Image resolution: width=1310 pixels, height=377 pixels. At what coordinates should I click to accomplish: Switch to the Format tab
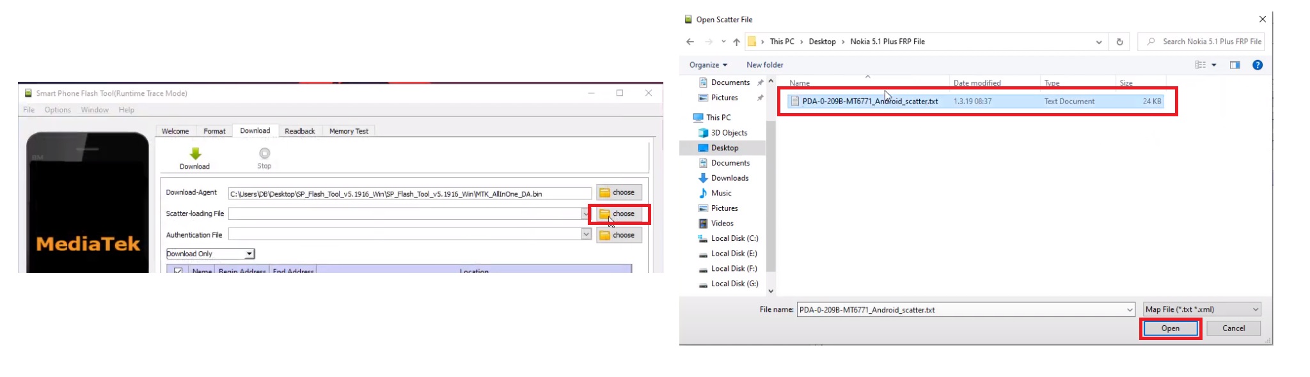pyautogui.click(x=214, y=131)
